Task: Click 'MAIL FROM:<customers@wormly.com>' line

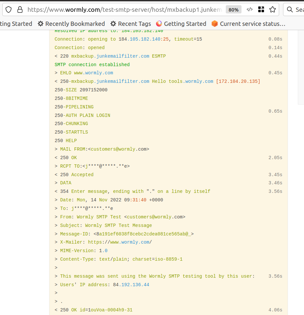Action: (102, 149)
